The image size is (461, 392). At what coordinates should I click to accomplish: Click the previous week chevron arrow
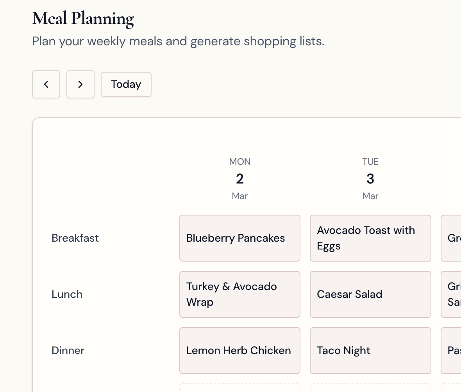46,84
